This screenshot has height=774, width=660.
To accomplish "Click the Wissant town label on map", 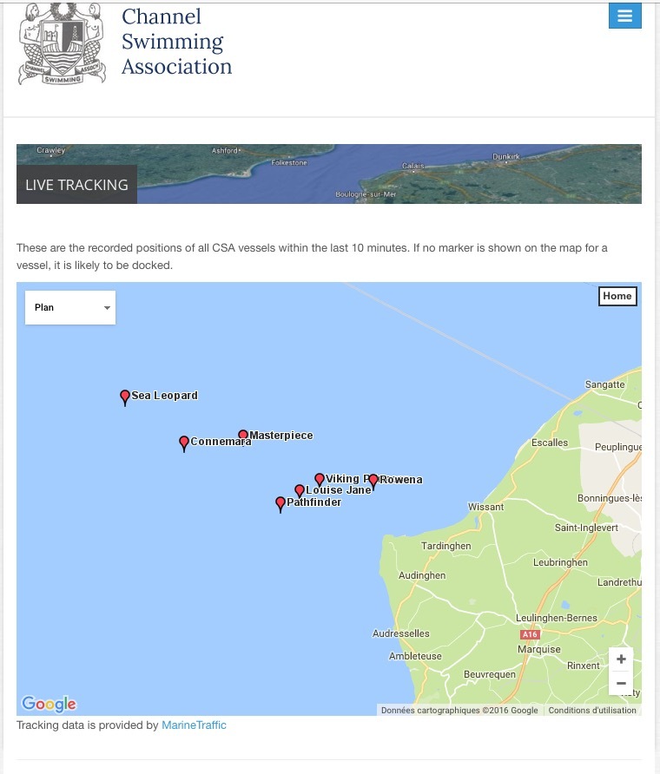I will click(x=485, y=507).
